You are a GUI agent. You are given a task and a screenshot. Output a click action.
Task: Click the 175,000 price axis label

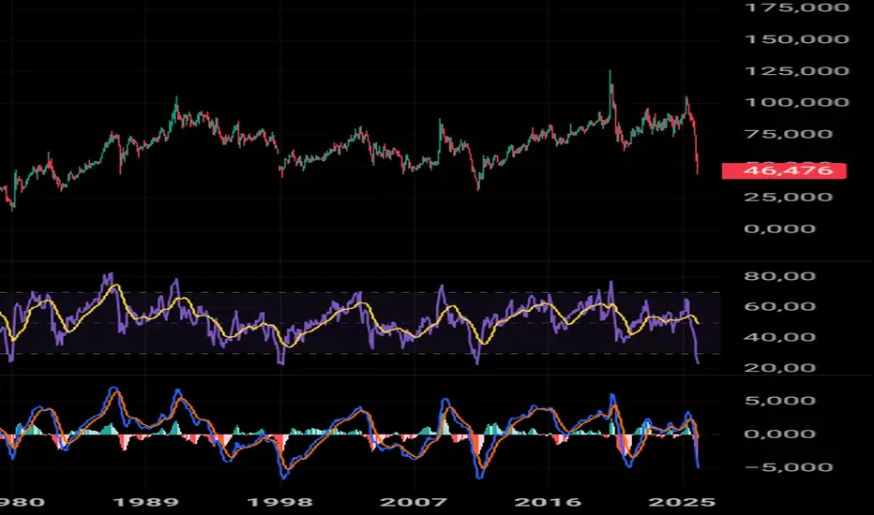(797, 7)
